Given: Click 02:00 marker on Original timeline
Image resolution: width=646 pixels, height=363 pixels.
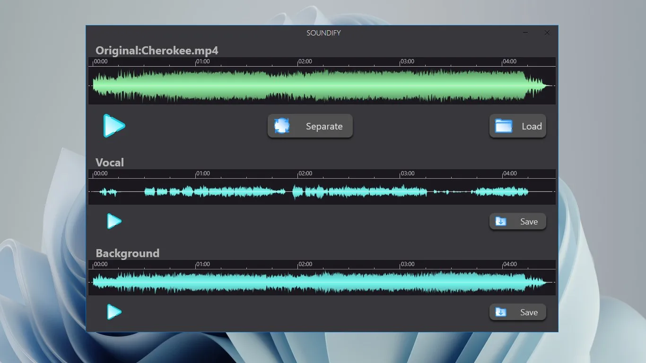Looking at the screenshot, I should 305,61.
